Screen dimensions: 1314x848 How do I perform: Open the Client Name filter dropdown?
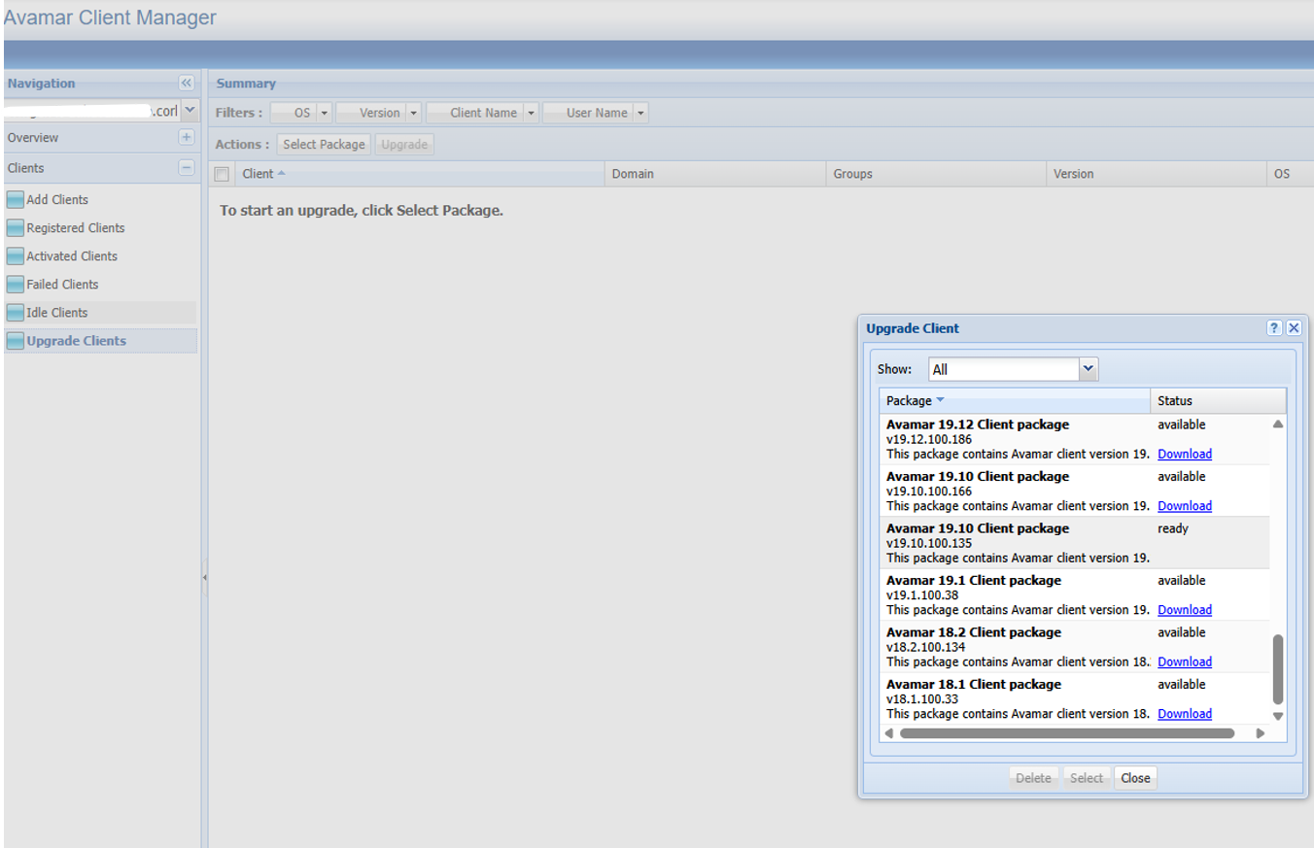(533, 112)
